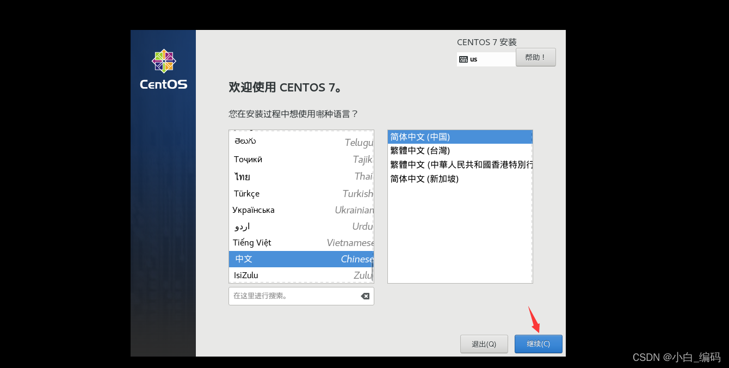Screen dimensions: 729x368
Task: Choose 简体中文 (新加坡) locale
Action: point(460,179)
